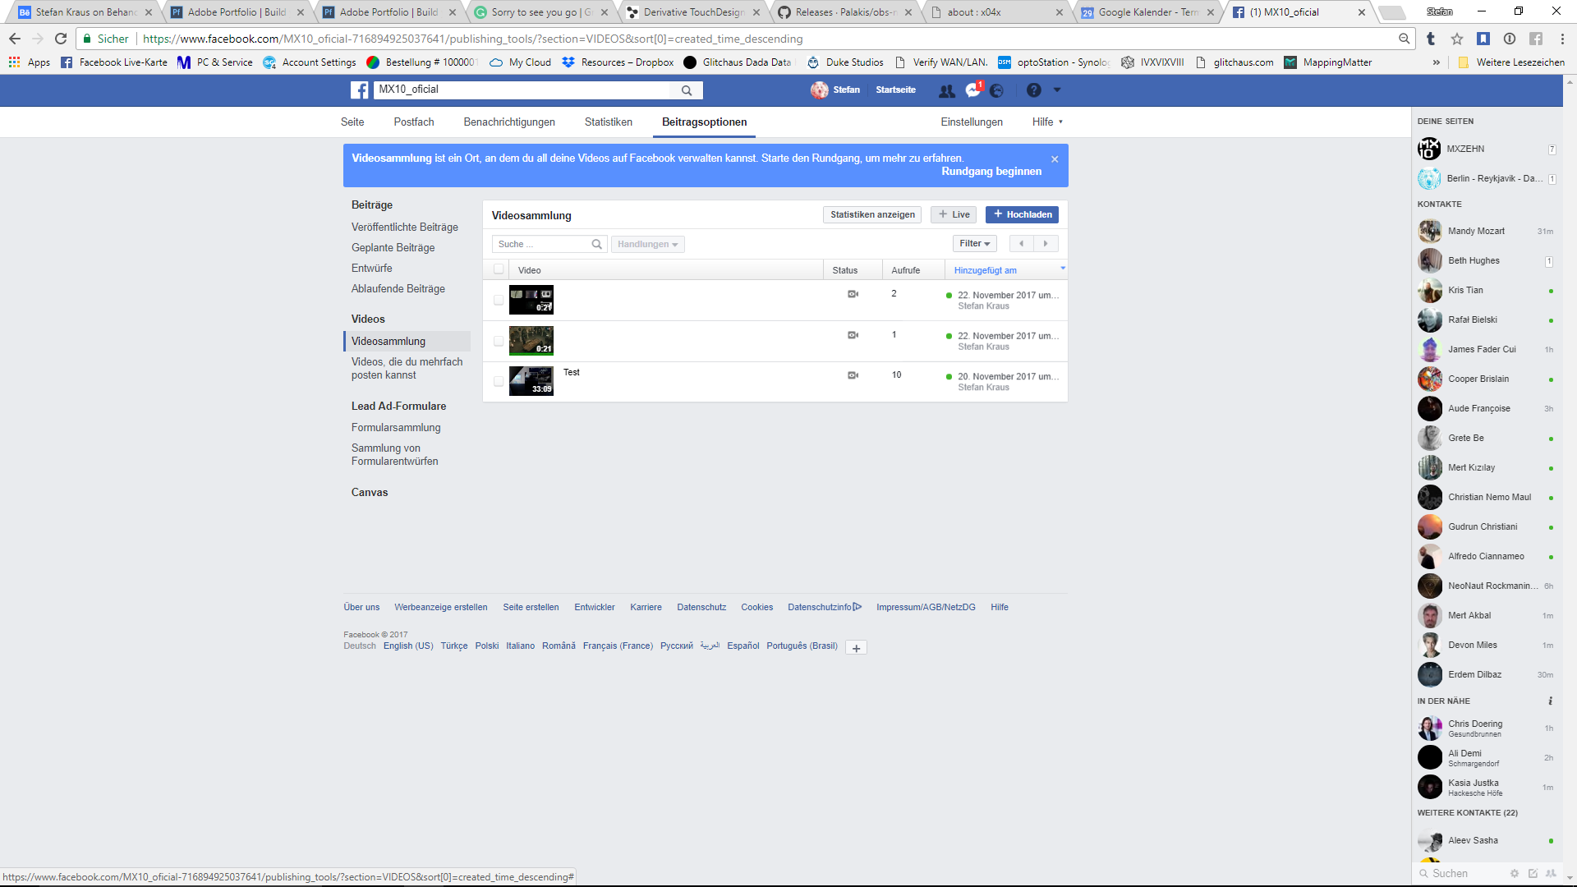Toggle the select-all videos checkbox
Image resolution: width=1577 pixels, height=887 pixels.
coord(499,269)
